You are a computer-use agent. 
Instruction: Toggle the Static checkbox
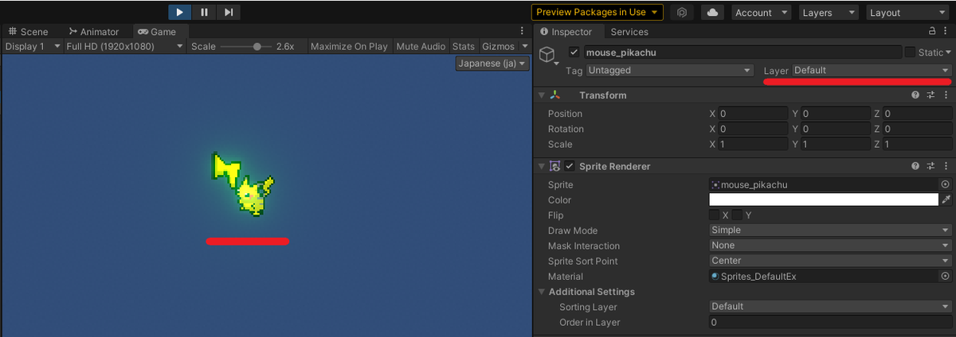pyautogui.click(x=910, y=52)
